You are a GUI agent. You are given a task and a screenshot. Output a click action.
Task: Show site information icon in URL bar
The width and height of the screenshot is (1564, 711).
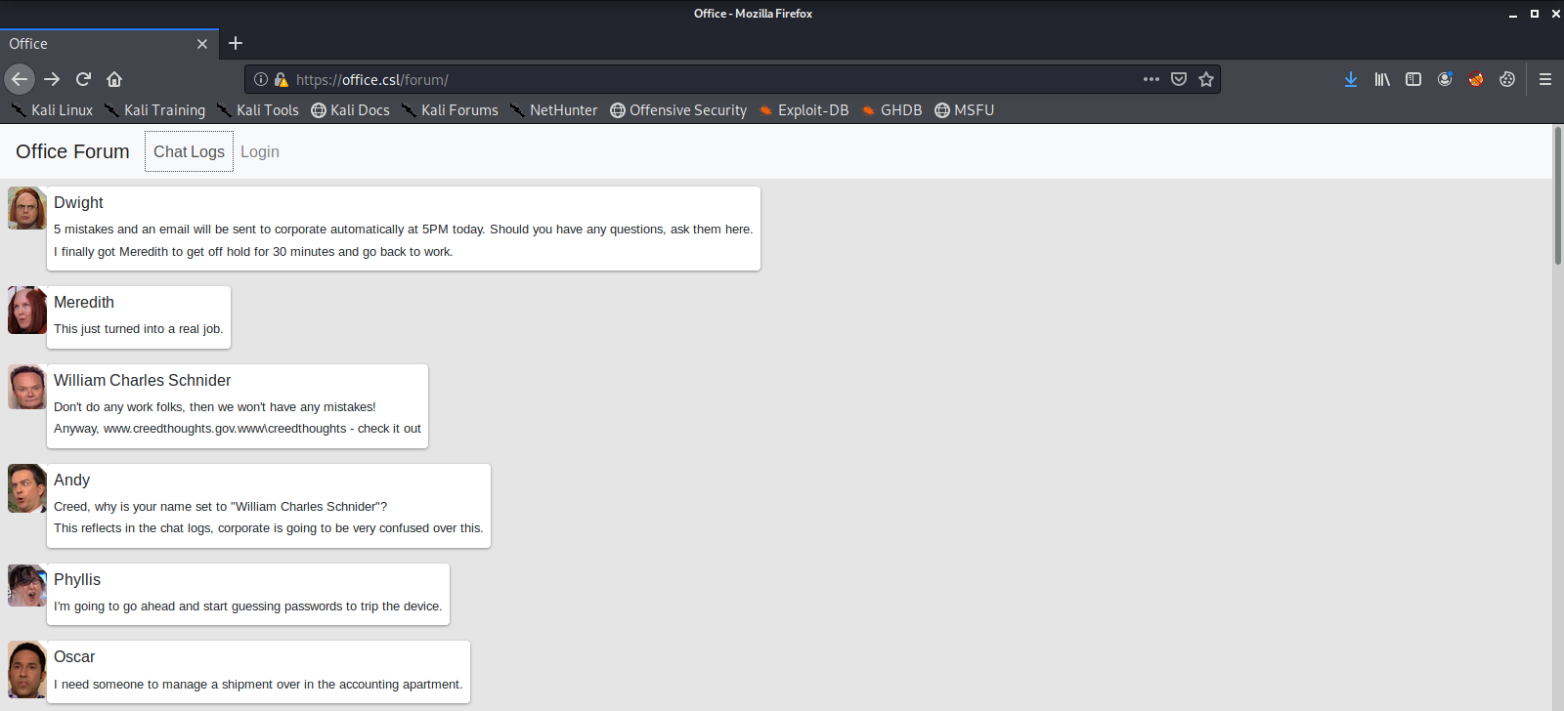(261, 79)
